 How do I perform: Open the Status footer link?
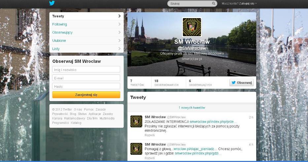tap(82, 114)
